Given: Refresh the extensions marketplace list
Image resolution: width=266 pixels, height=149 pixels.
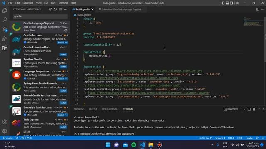Looking at the screenshot, I should click(55, 9).
